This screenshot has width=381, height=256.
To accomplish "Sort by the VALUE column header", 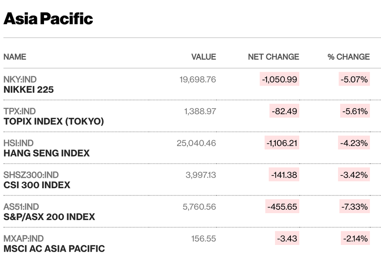I will (x=204, y=57).
